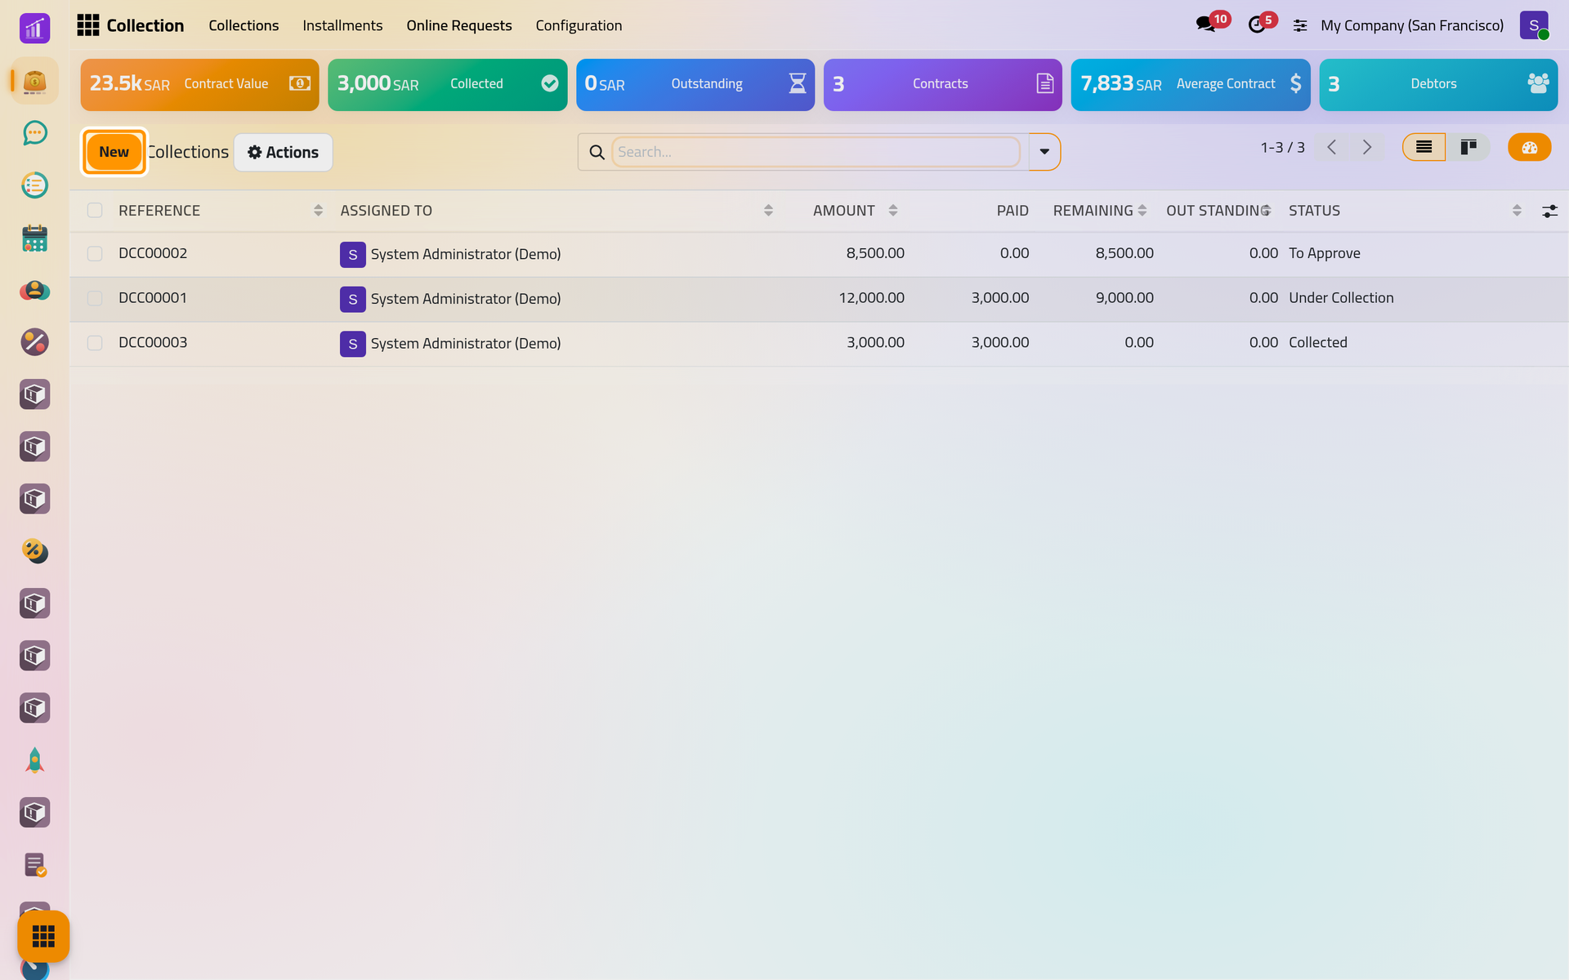Screen dimensions: 1569x980
Task: Open optional columns settings in table header
Action: [x=1549, y=212]
